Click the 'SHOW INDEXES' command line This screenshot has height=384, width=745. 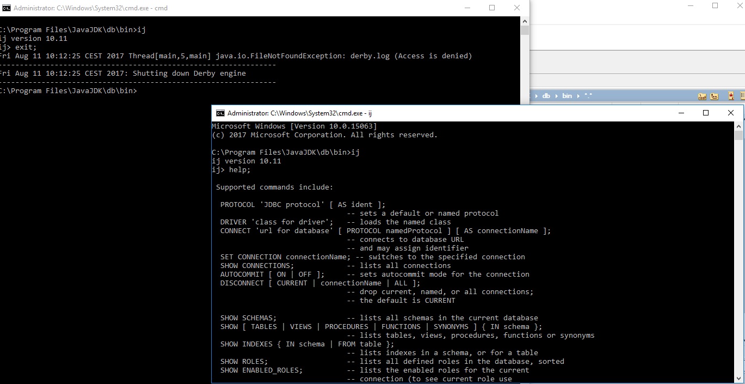307,344
